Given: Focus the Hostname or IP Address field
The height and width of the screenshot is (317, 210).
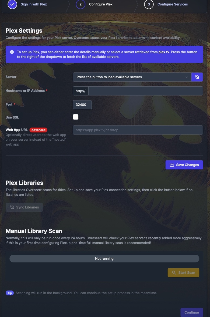Looking at the screenshot, I should pos(145,91).
